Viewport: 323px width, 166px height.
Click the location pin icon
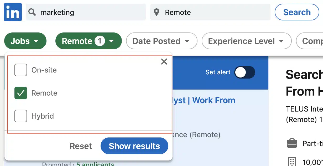tap(157, 12)
